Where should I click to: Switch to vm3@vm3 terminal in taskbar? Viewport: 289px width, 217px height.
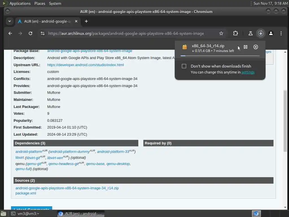click(25, 214)
